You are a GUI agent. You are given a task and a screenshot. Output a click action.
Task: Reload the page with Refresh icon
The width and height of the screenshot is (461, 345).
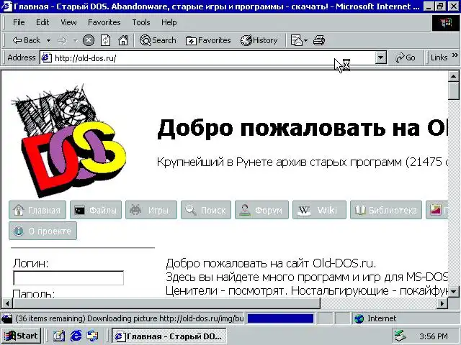pyautogui.click(x=105, y=40)
